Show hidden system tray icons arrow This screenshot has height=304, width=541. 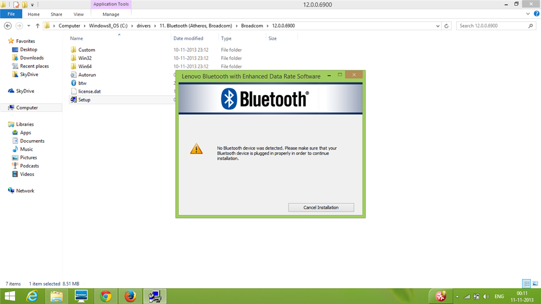coord(457,297)
